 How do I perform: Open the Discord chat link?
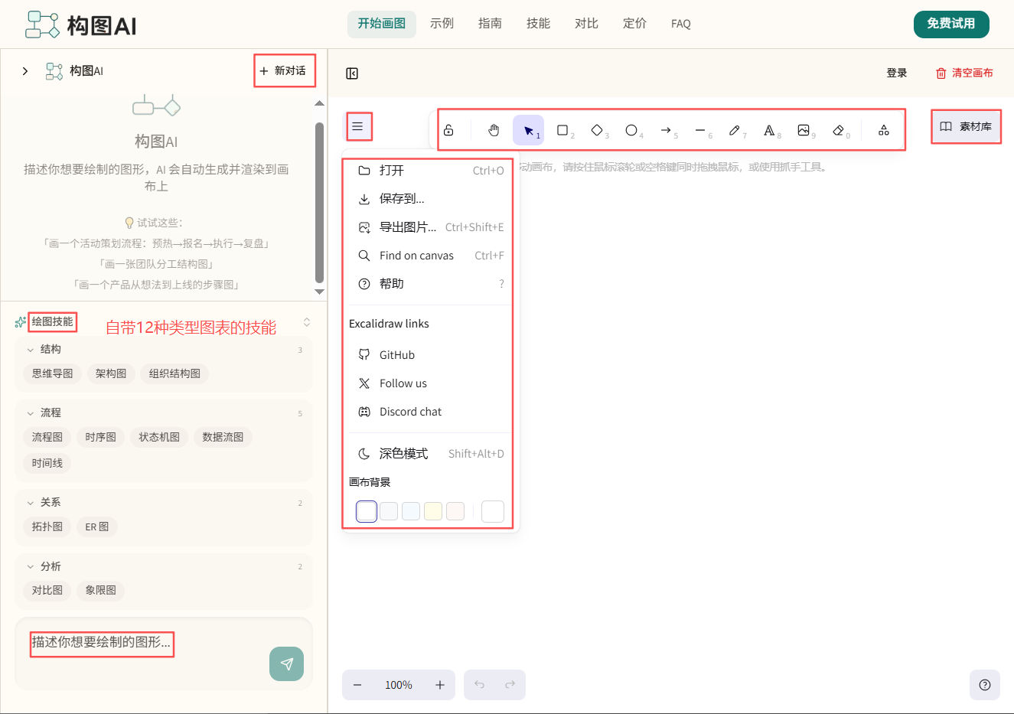click(x=431, y=412)
